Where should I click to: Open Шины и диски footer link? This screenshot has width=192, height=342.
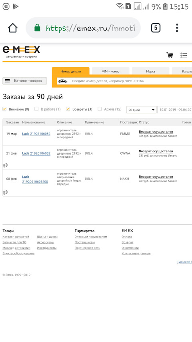tap(47, 237)
